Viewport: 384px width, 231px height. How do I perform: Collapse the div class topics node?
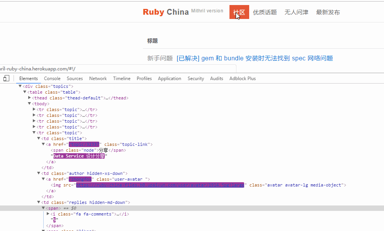(20, 86)
